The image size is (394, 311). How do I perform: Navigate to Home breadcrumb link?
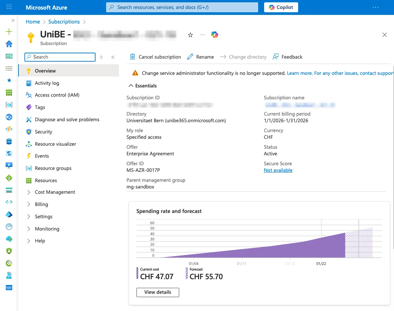click(33, 22)
